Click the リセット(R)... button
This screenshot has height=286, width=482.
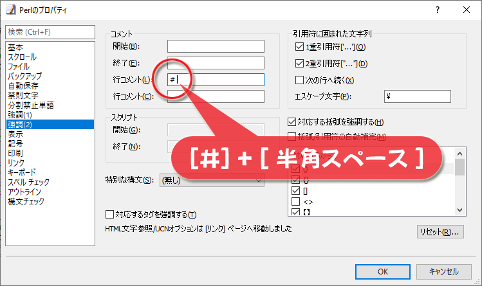pyautogui.click(x=440, y=232)
